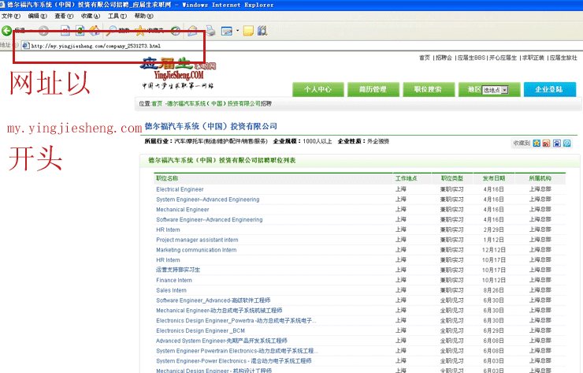This screenshot has width=583, height=373.
Task: Open the 文件(F) menu
Action: click(11, 16)
